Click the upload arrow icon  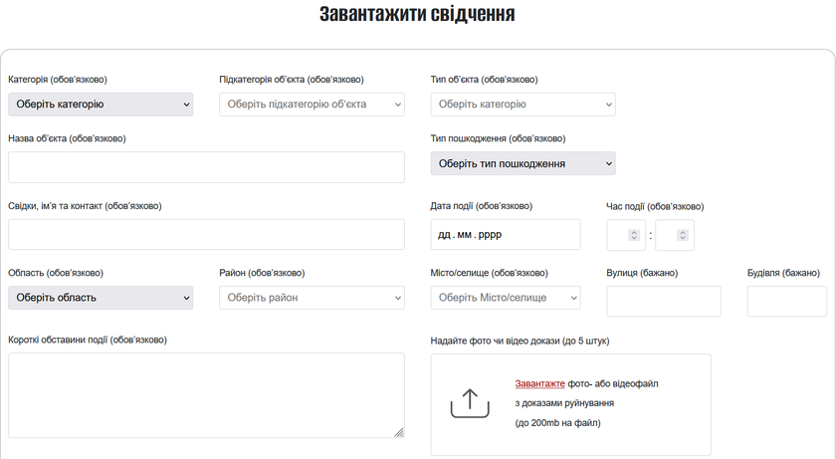point(470,403)
